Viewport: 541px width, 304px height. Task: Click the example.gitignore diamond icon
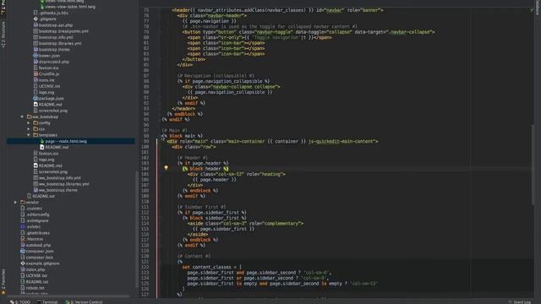click(23, 263)
